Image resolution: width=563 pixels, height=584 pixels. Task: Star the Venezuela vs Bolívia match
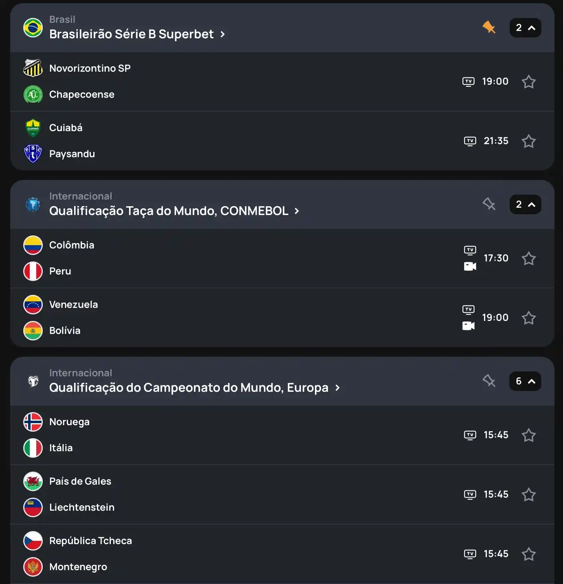529,318
